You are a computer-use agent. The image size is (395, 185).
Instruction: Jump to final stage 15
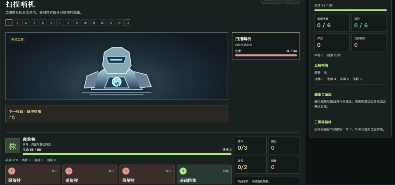[x=128, y=23]
